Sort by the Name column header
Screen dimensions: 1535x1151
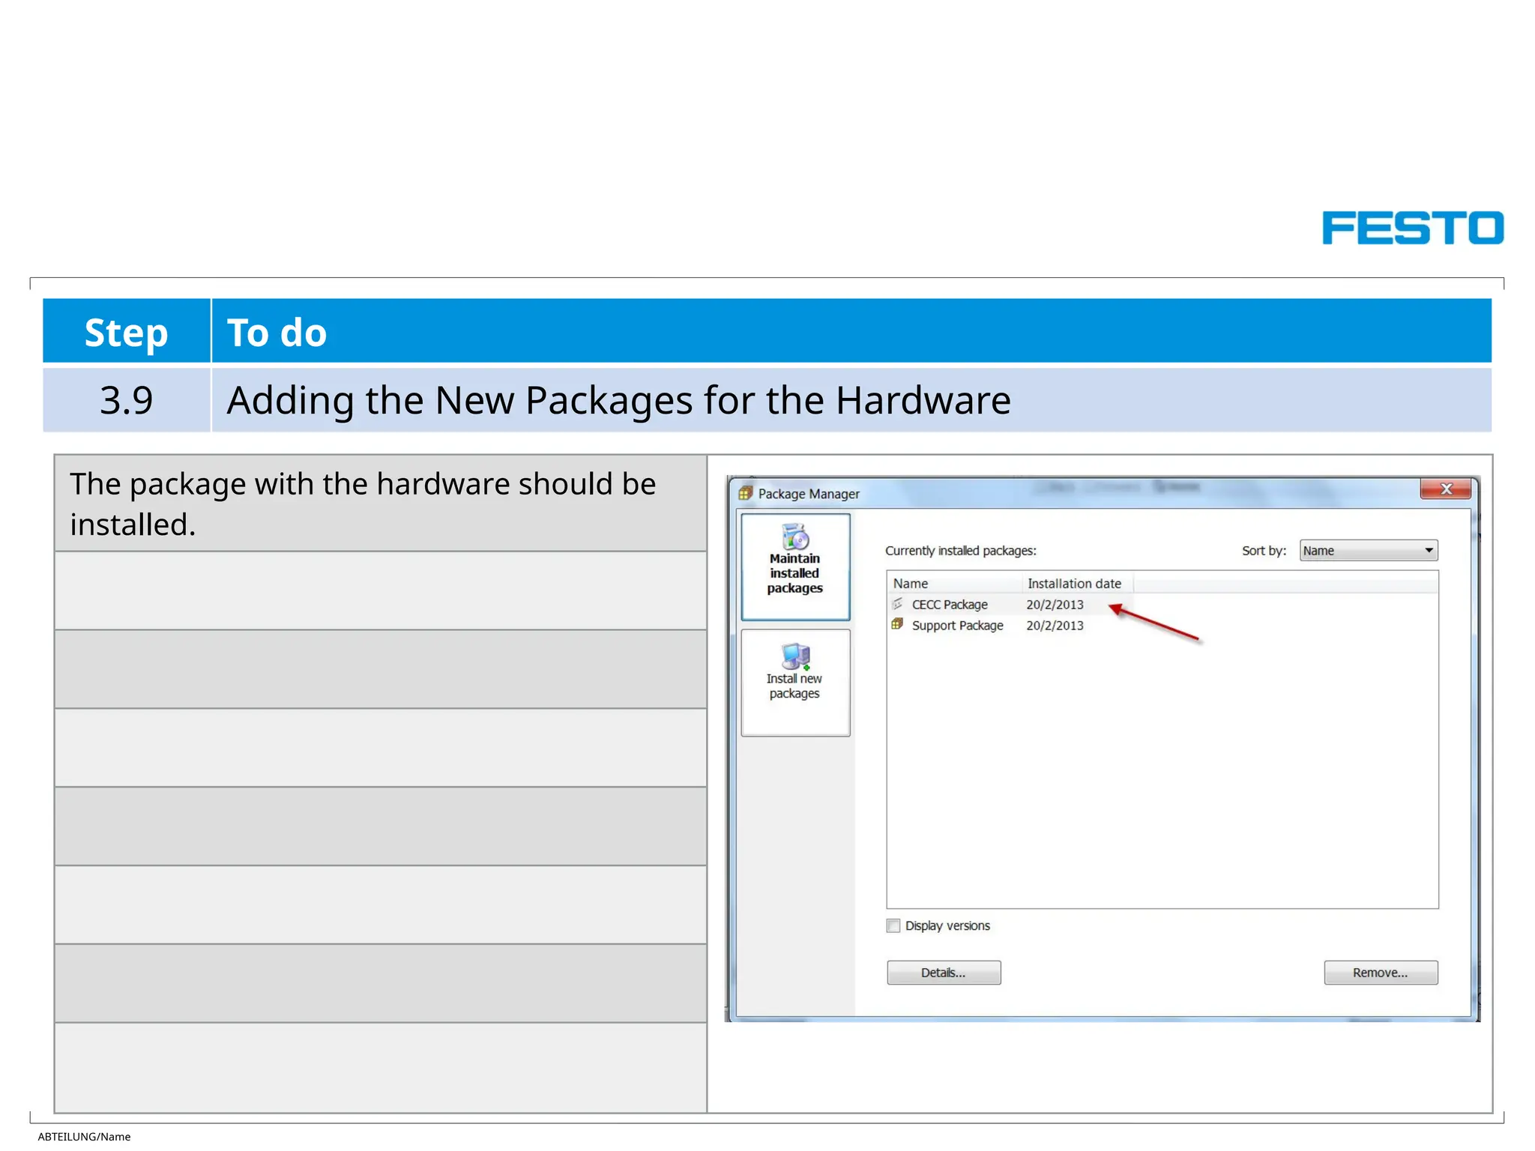955,583
